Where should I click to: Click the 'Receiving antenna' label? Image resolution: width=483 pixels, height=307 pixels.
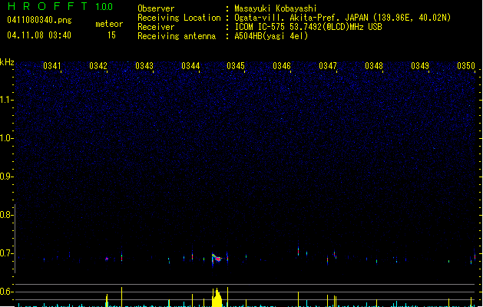[177, 36]
